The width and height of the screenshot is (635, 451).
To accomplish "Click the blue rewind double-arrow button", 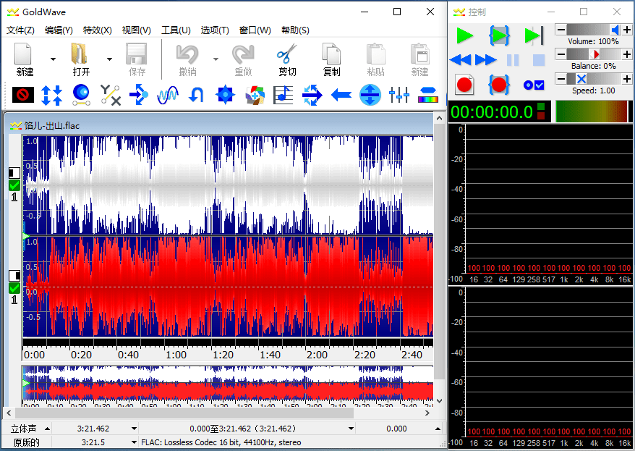I will [x=461, y=60].
